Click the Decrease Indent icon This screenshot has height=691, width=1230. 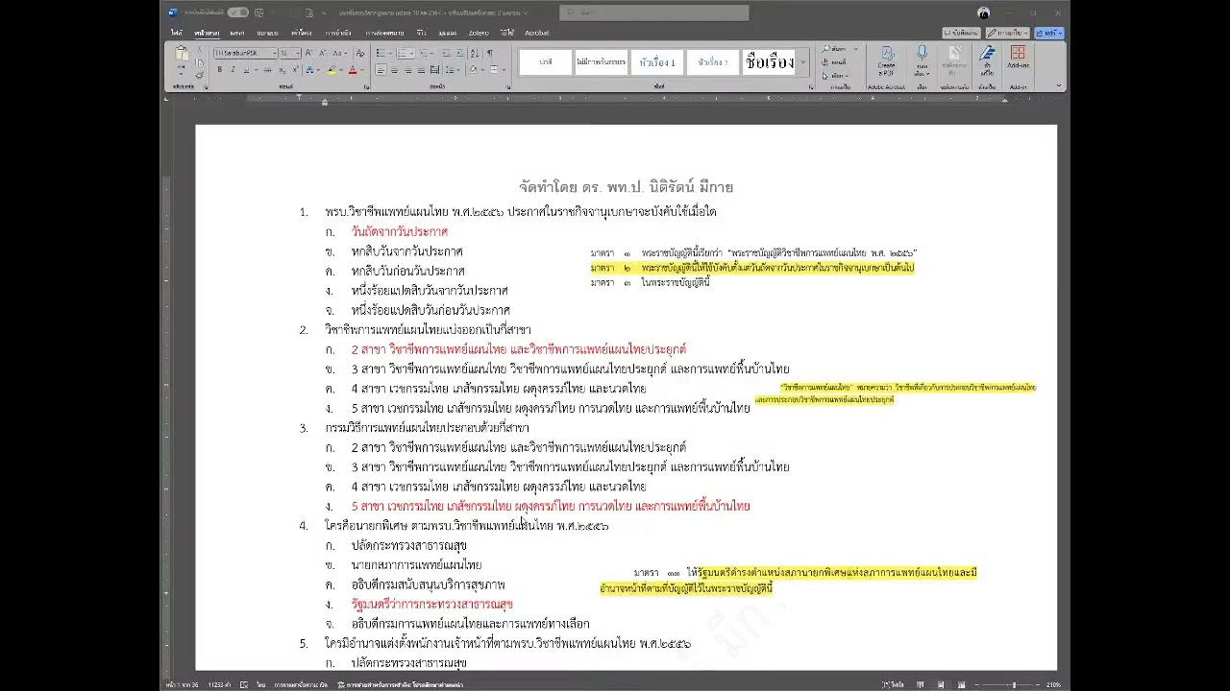pos(446,53)
